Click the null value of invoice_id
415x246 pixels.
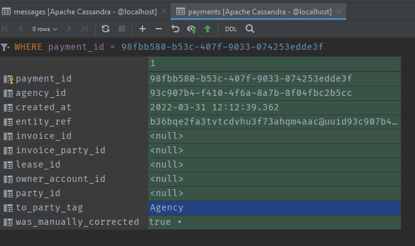(274, 136)
